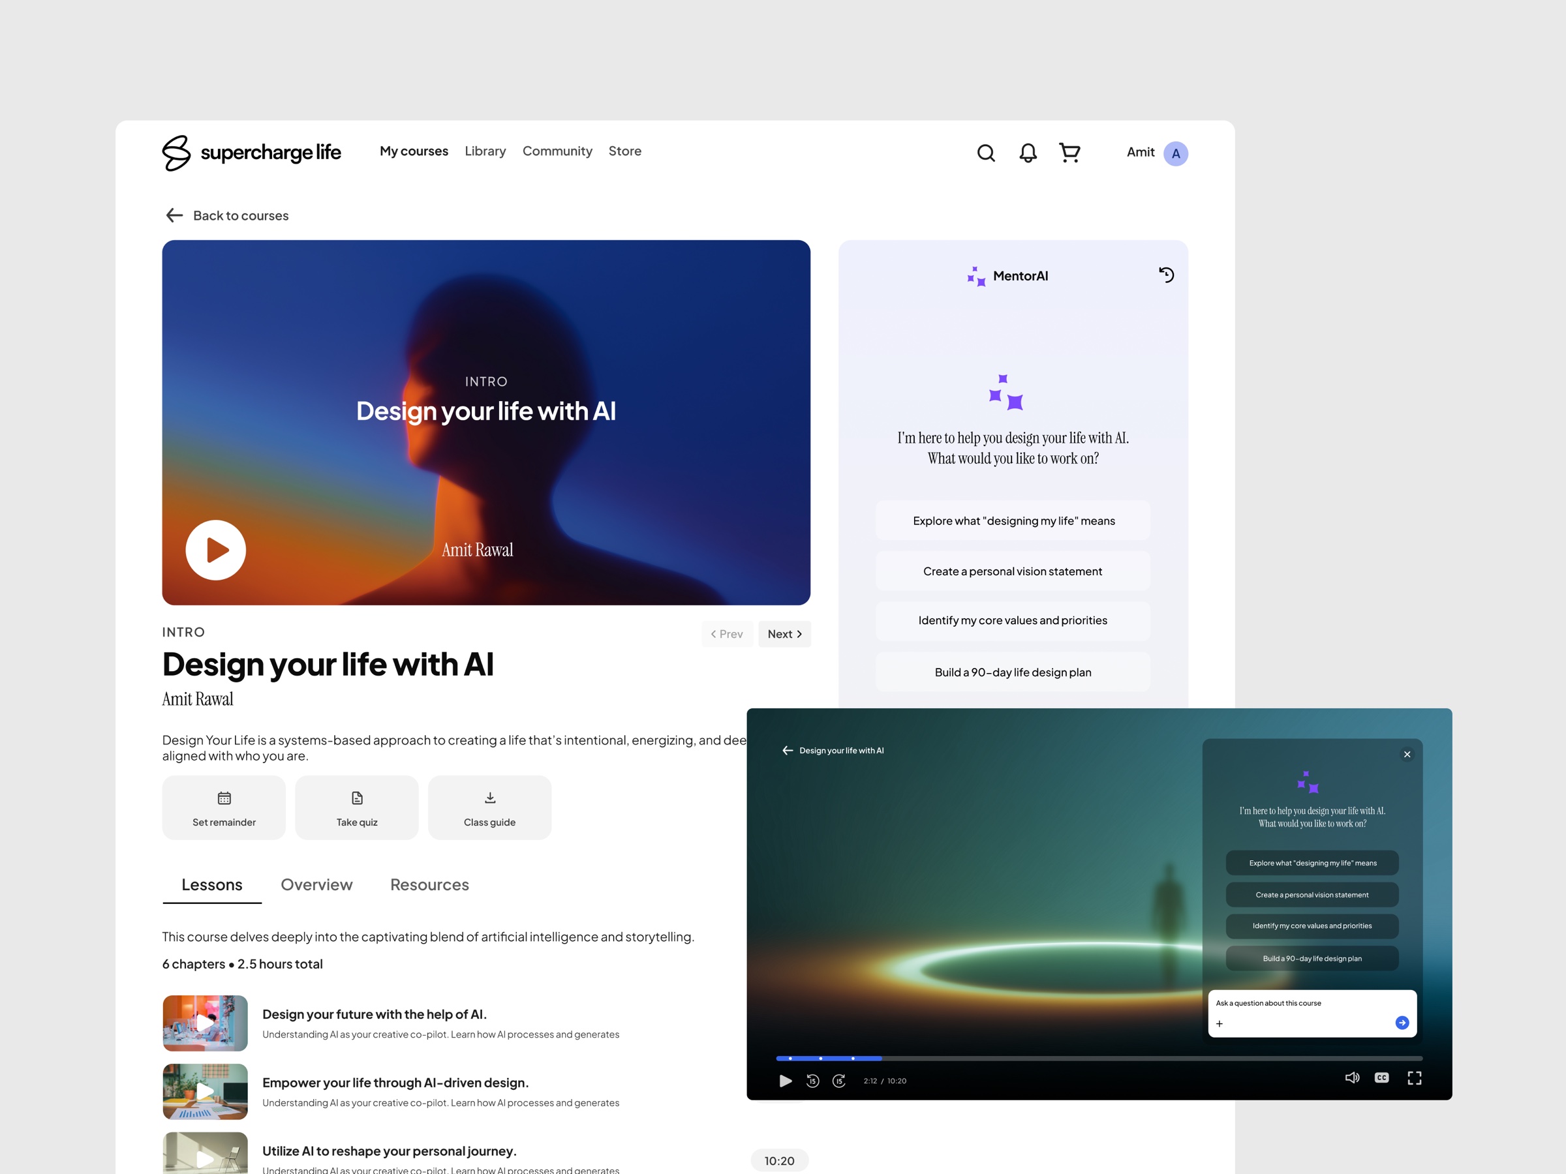The width and height of the screenshot is (1566, 1174).
Task: Open notifications bell icon
Action: 1028,153
